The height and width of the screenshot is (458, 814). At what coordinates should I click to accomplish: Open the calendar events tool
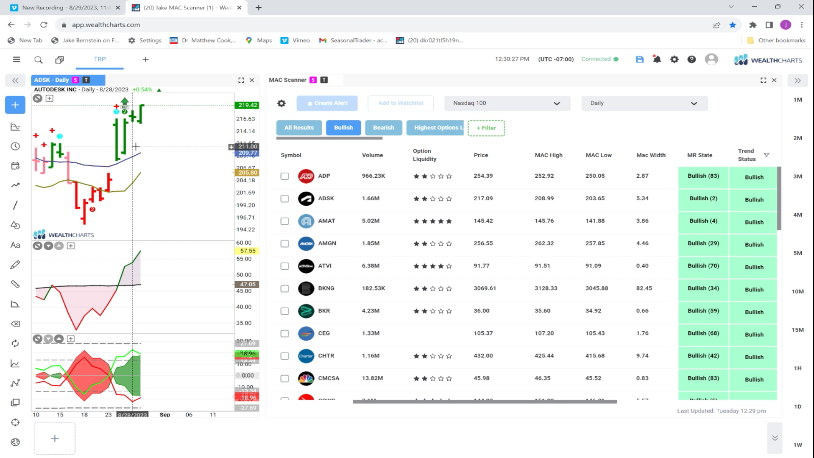coord(15,166)
